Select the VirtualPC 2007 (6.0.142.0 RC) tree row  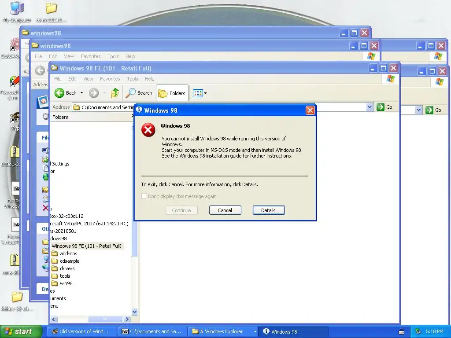89,224
